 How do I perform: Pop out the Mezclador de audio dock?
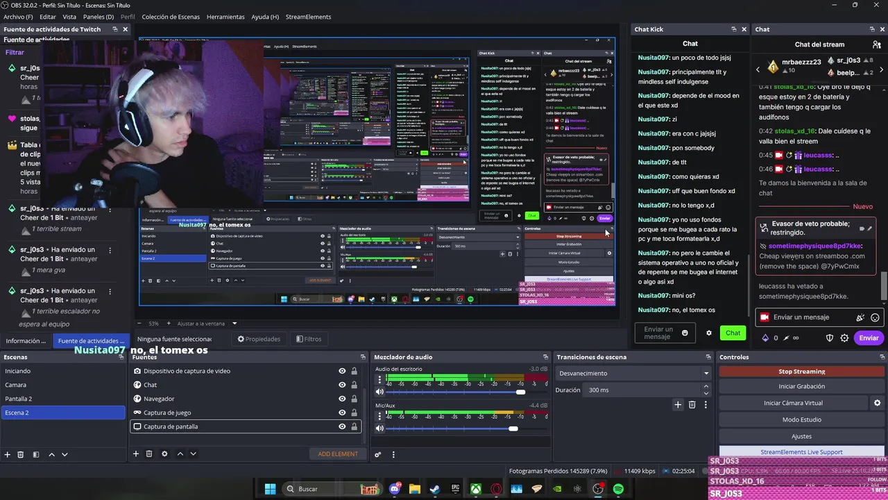(545, 357)
